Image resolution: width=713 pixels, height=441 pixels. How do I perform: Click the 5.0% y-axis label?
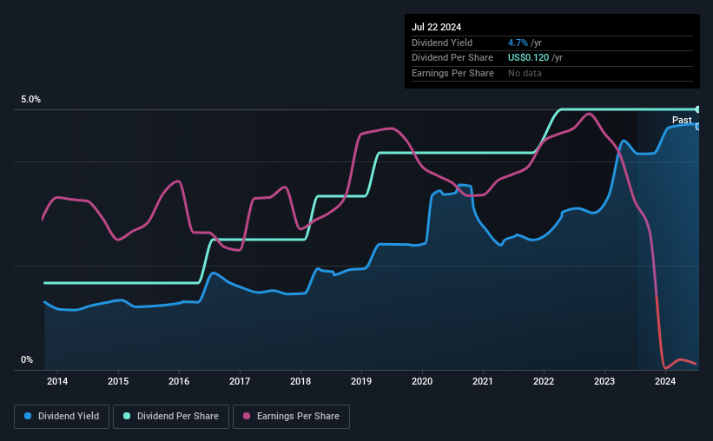pos(30,99)
